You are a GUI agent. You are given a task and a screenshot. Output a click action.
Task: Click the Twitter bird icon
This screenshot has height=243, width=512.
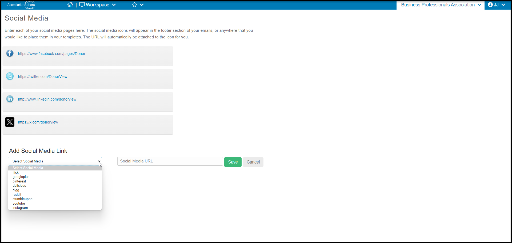pos(10,76)
